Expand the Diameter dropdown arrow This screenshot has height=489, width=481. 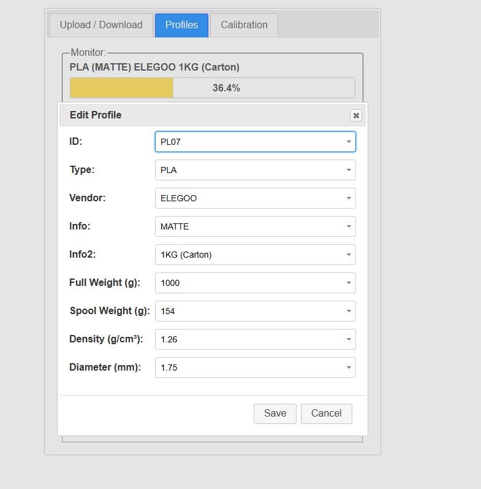pyautogui.click(x=349, y=368)
